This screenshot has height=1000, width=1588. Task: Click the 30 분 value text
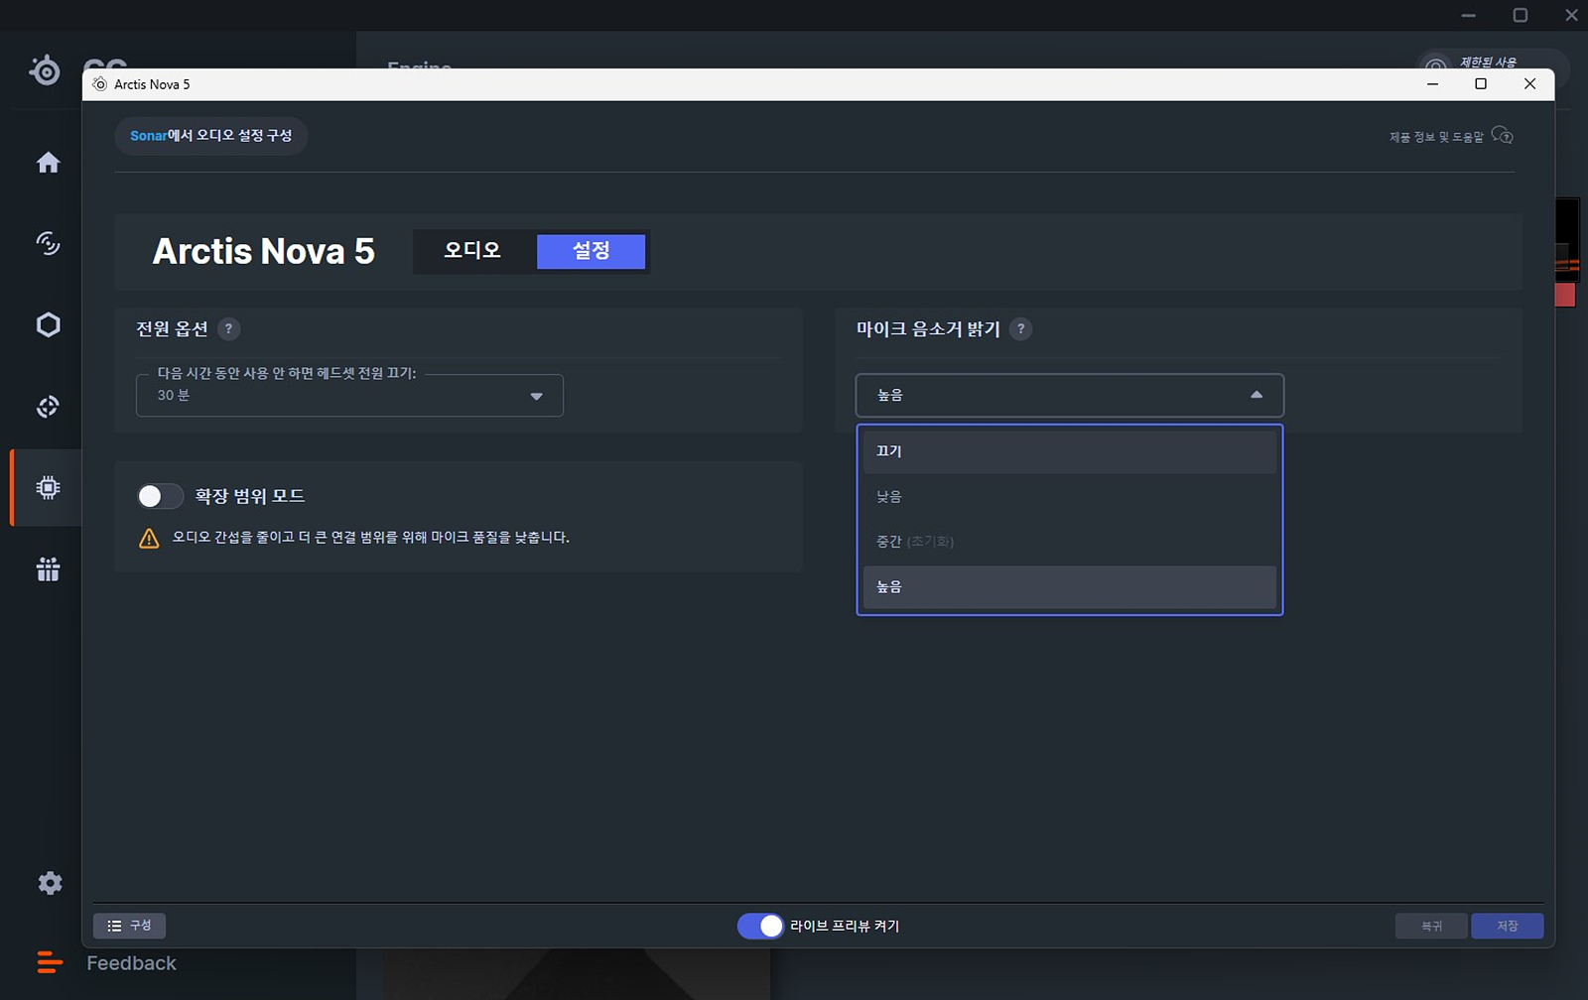pyautogui.click(x=174, y=395)
